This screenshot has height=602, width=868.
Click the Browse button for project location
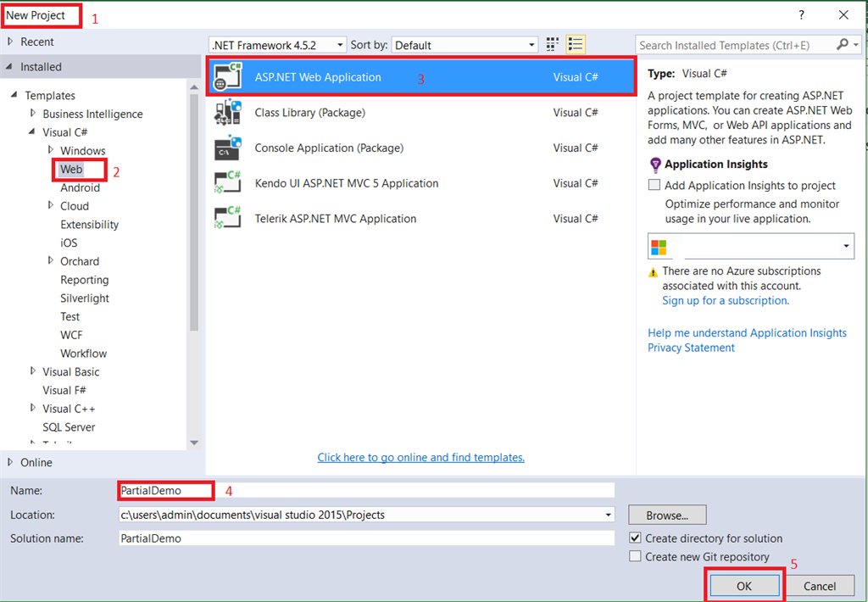(x=666, y=515)
